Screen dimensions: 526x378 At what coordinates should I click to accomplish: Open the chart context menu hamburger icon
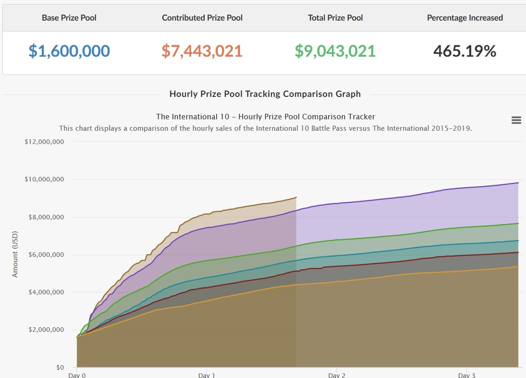516,120
